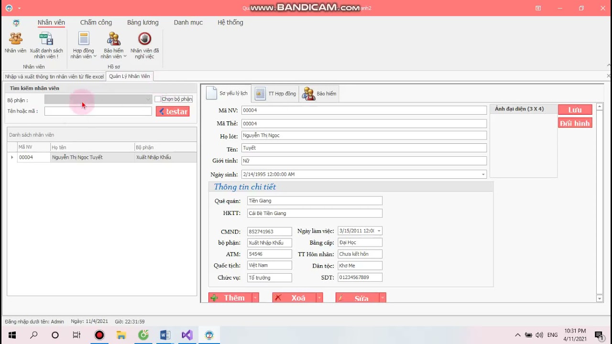
Task: Collapse the ribbon with the arrow
Action: (x=608, y=65)
